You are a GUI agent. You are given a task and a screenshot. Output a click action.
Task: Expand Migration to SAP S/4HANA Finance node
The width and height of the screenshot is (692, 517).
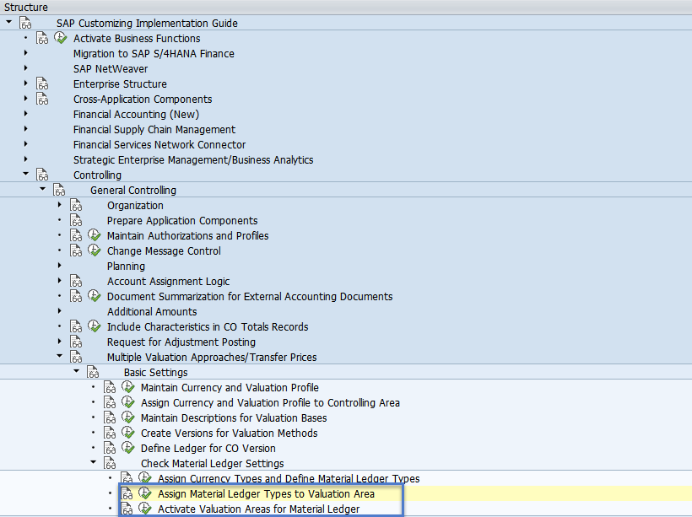pyautogui.click(x=25, y=53)
